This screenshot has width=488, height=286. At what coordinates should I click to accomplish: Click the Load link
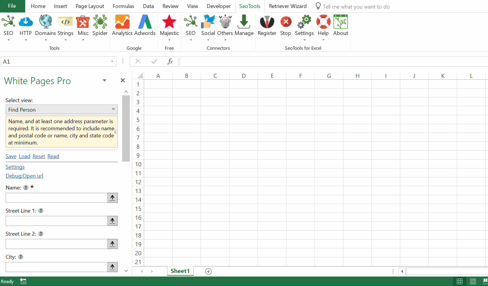click(x=25, y=156)
